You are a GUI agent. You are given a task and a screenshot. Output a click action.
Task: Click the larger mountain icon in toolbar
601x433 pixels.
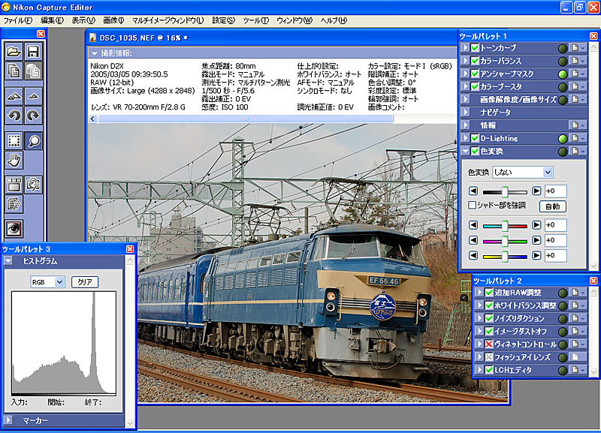[14, 96]
